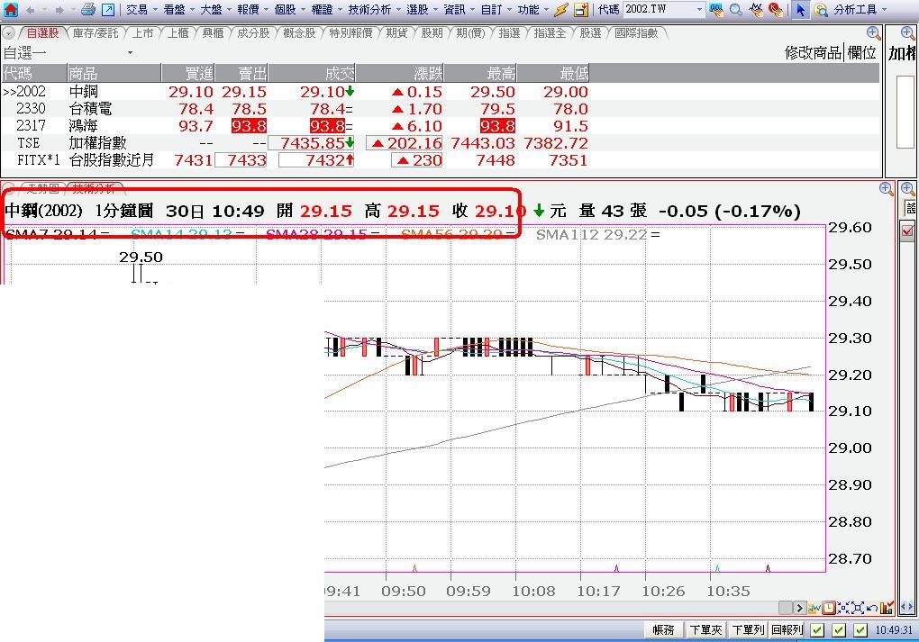Click the round collapse arrow left of 自選股 tab
Viewport: 919px width, 642px height.
point(9,33)
